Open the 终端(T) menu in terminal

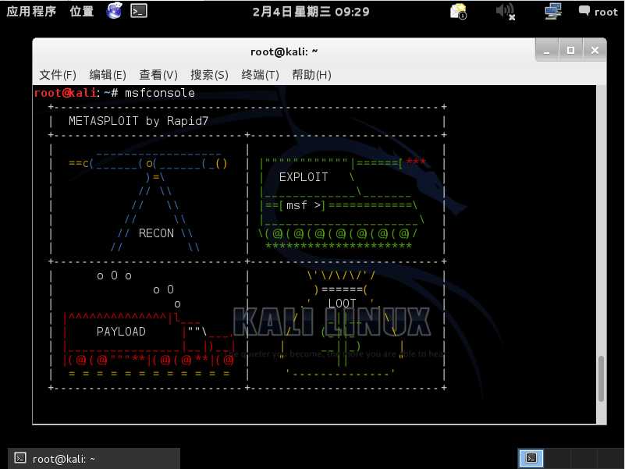pyautogui.click(x=261, y=75)
